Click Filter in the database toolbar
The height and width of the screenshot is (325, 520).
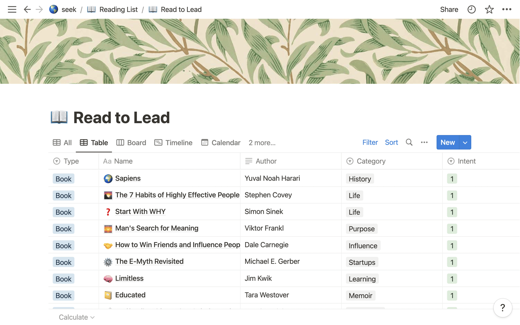coord(370,143)
